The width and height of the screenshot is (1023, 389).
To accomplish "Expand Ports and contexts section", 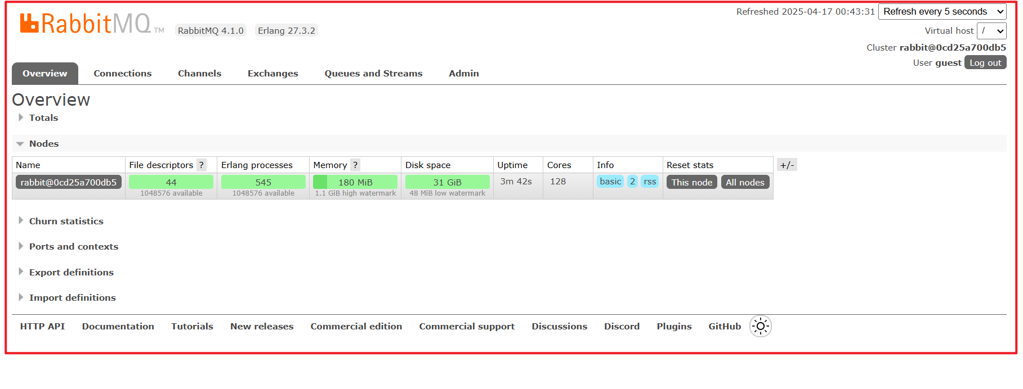I will pyautogui.click(x=73, y=246).
